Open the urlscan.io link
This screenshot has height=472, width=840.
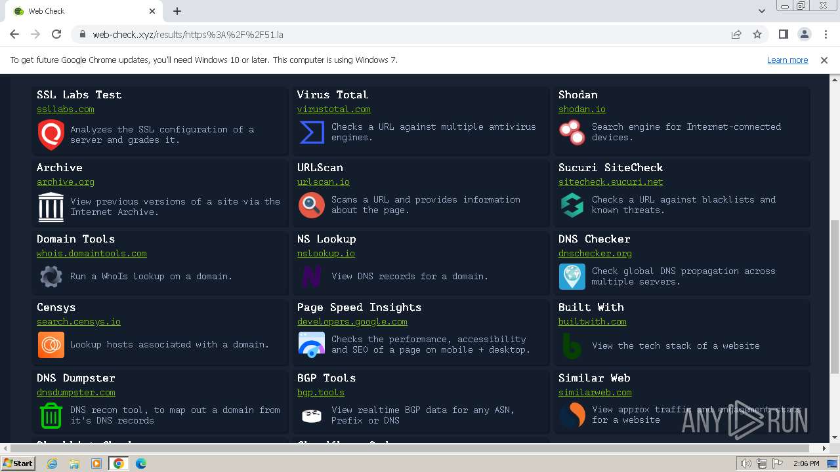(x=324, y=182)
